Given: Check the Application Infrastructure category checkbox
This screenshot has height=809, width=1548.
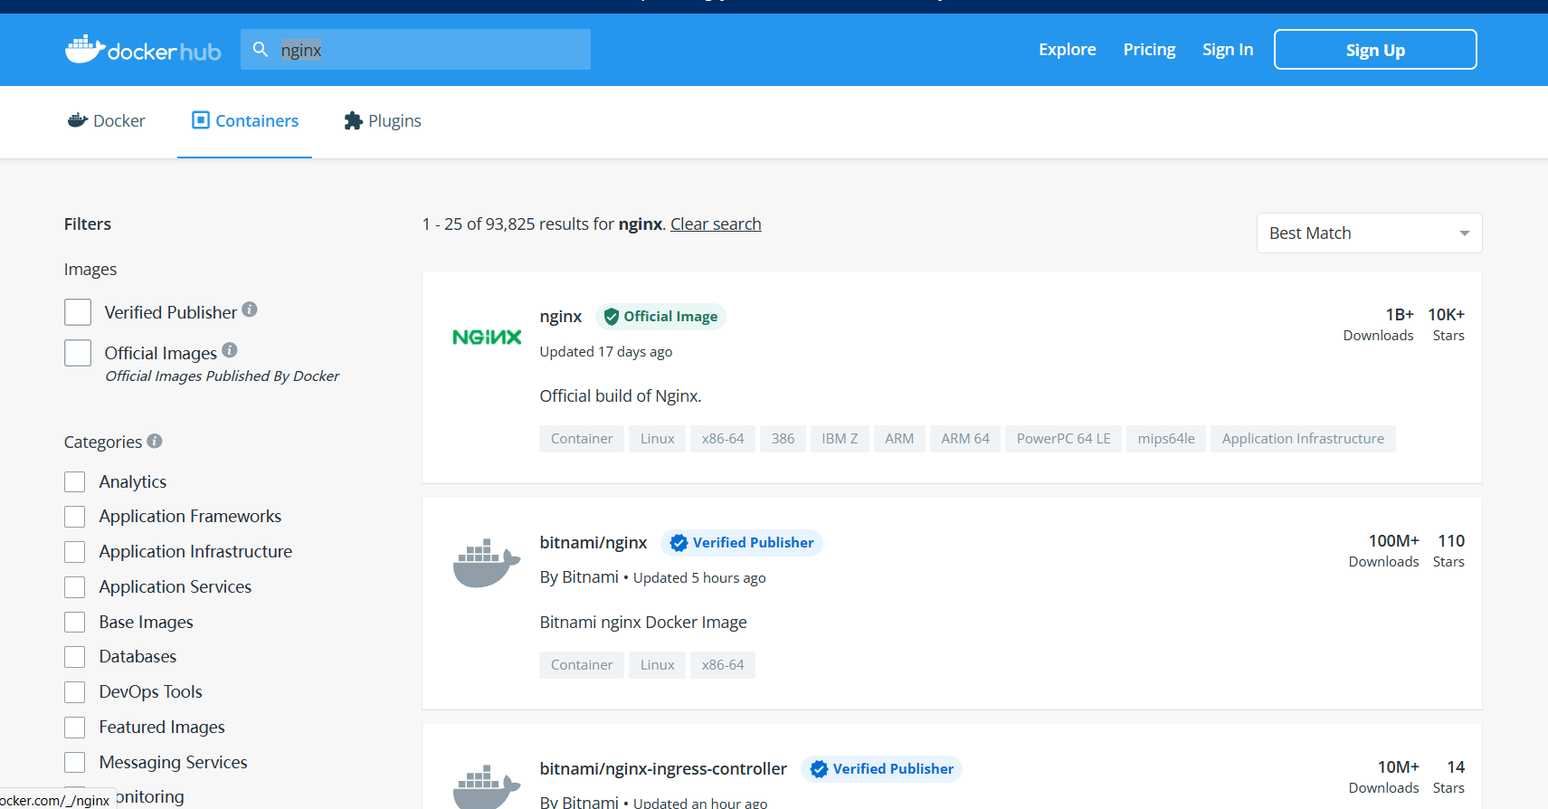Looking at the screenshot, I should point(75,552).
